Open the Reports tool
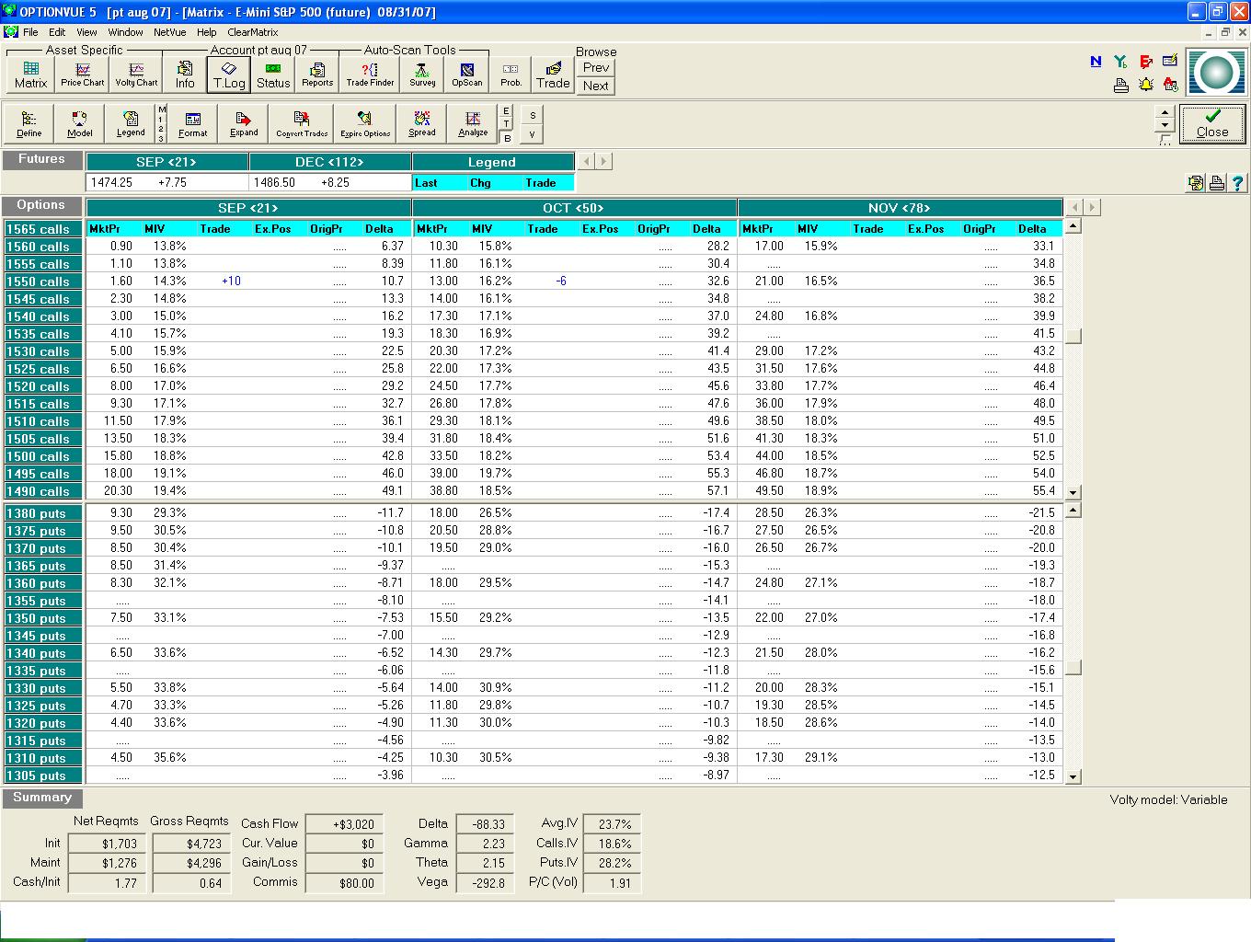 point(317,74)
